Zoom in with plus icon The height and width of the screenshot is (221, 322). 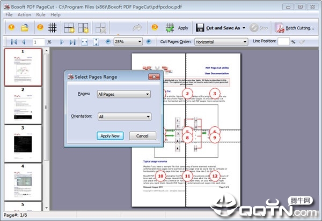point(149,42)
